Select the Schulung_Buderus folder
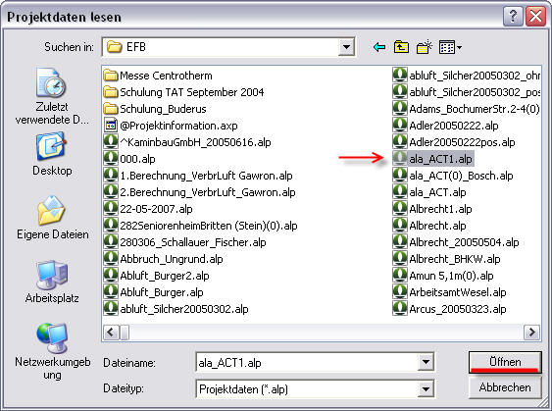552x411 pixels. click(155, 109)
